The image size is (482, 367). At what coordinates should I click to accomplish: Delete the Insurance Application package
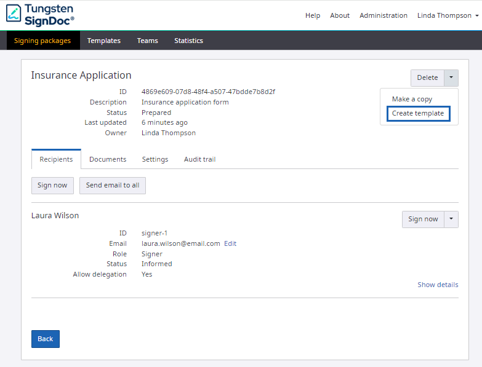point(427,77)
